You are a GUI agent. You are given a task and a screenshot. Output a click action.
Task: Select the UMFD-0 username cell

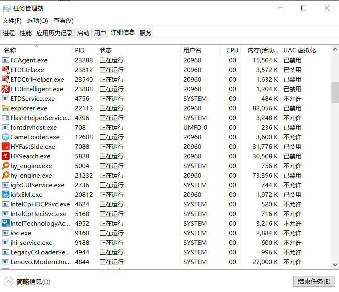(x=195, y=127)
